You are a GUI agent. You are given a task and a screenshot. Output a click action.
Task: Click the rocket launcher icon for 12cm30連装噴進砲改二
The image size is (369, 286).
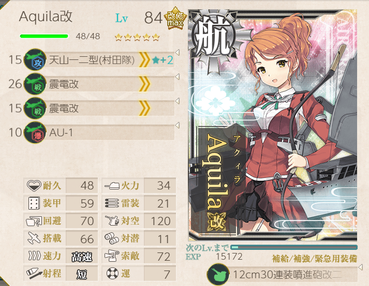(x=218, y=274)
